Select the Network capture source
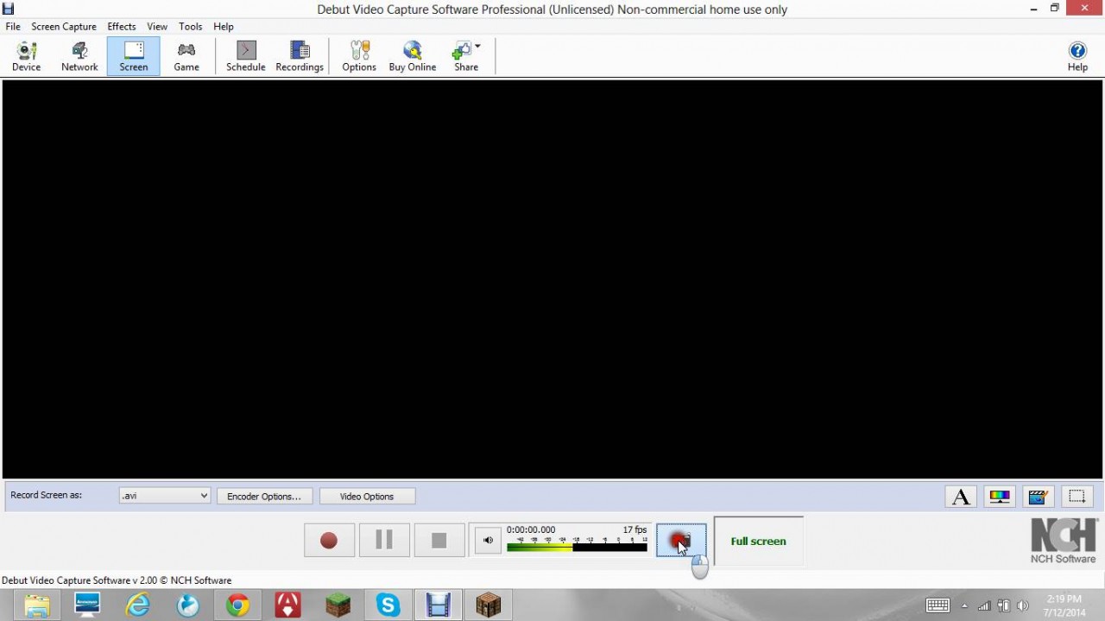1105x621 pixels. [79, 57]
